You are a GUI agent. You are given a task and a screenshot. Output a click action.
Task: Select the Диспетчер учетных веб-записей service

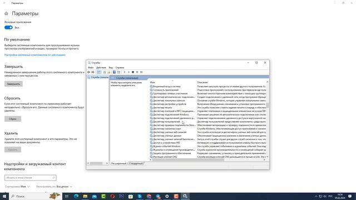tap(170, 132)
